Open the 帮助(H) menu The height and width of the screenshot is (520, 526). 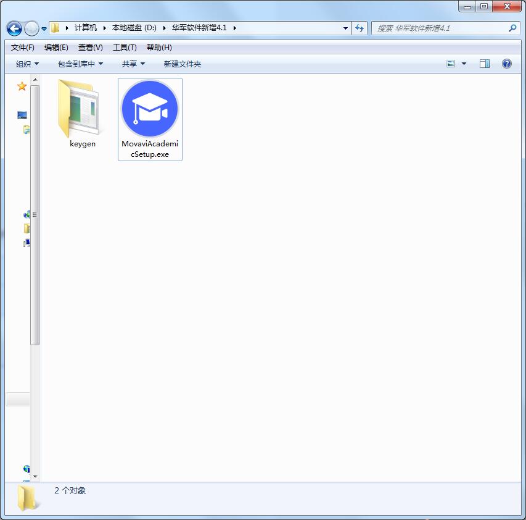[x=159, y=48]
